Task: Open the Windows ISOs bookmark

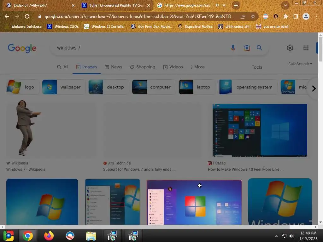Action: click(x=63, y=26)
